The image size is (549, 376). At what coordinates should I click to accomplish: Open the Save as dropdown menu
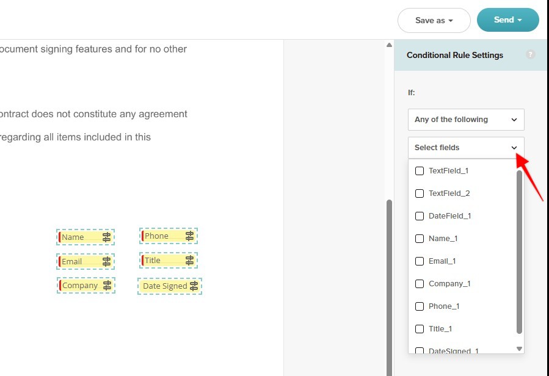(434, 20)
